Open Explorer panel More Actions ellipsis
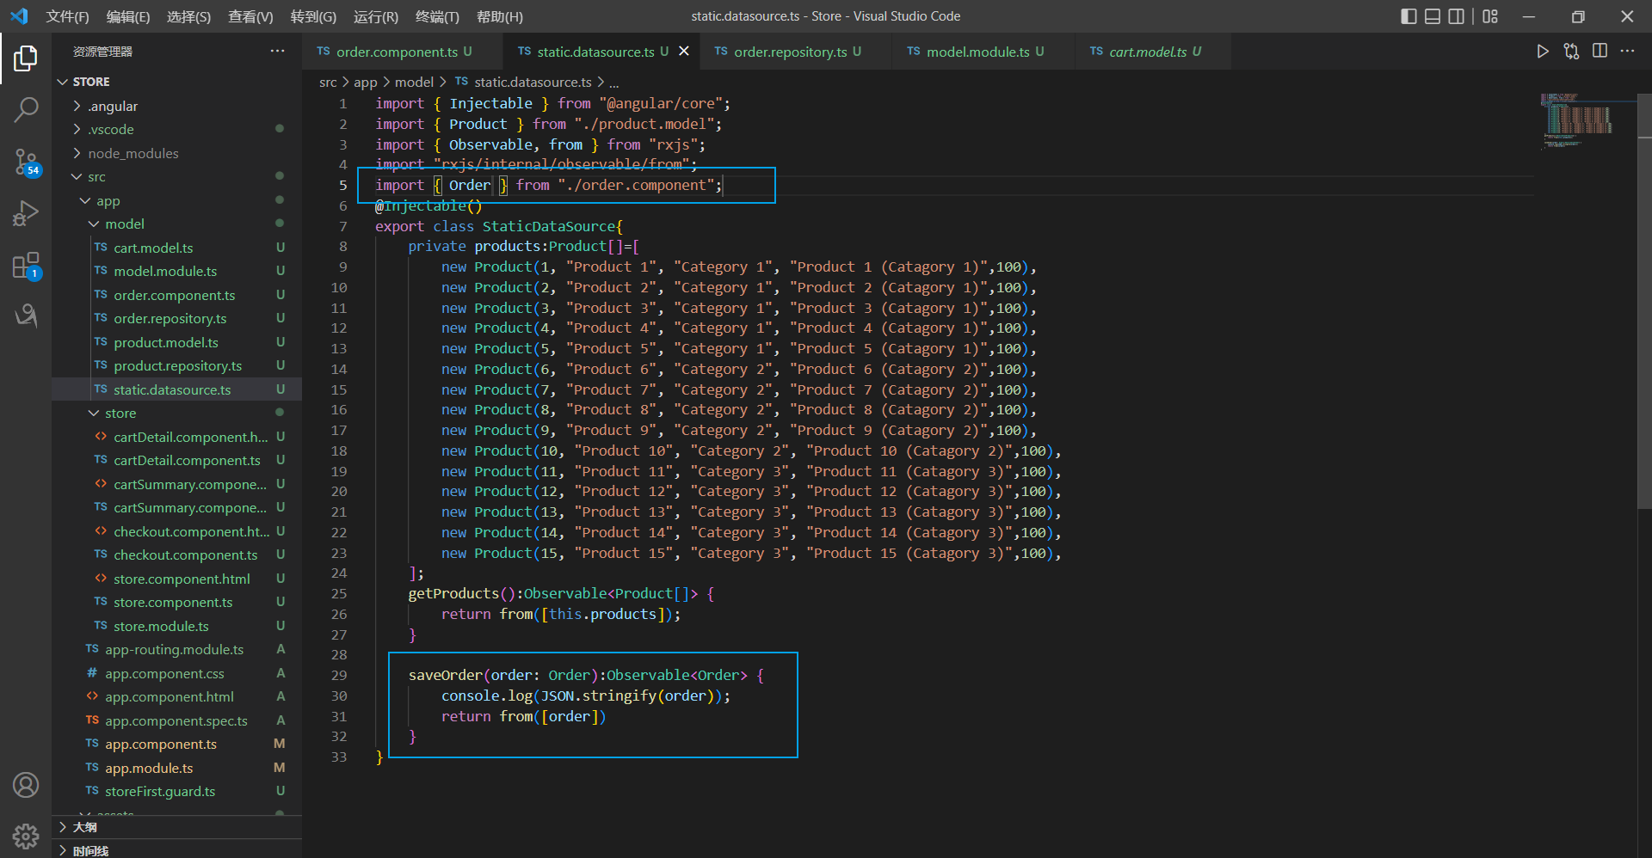This screenshot has height=858, width=1652. pos(277,52)
